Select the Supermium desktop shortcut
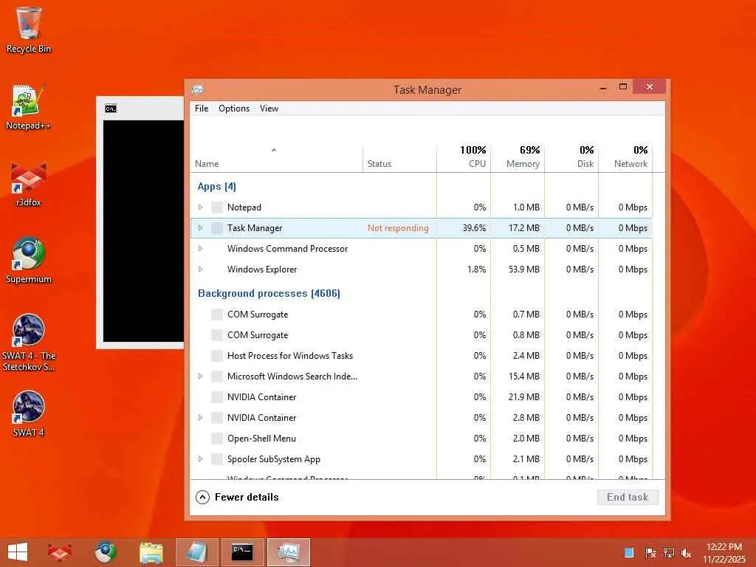 coord(29,261)
